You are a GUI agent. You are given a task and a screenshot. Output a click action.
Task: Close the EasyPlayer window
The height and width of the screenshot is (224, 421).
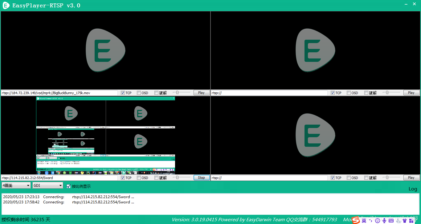(415, 4)
